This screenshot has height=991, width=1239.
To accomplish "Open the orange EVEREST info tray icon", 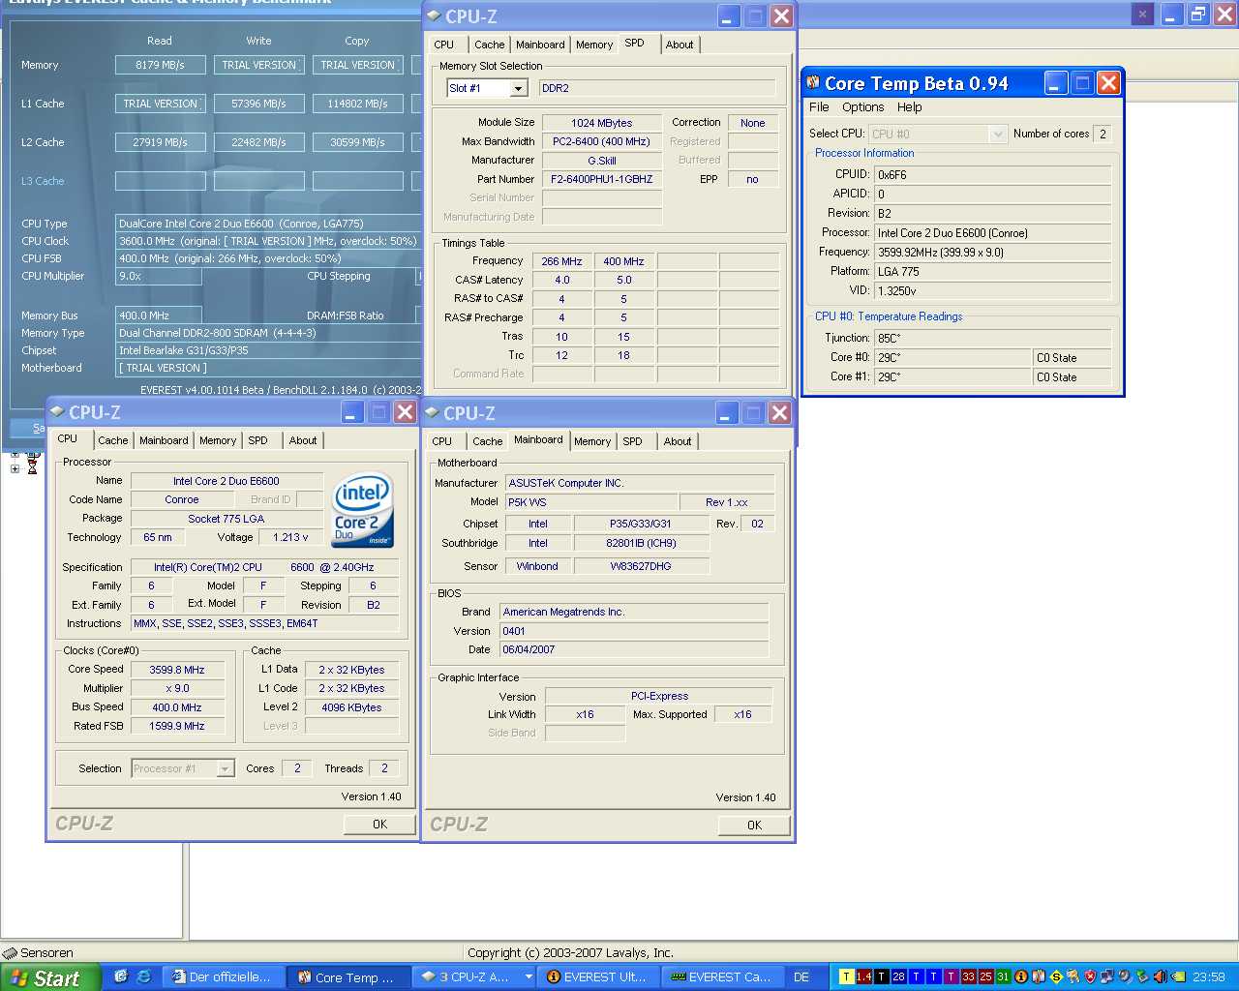I will [1021, 977].
